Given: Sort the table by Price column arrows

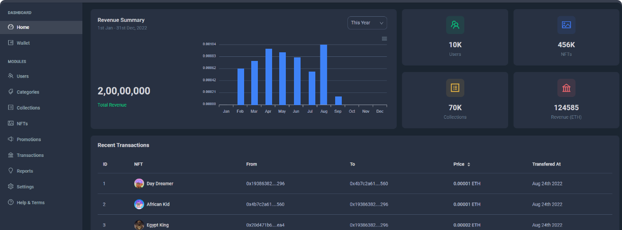Looking at the screenshot, I should 469,165.
